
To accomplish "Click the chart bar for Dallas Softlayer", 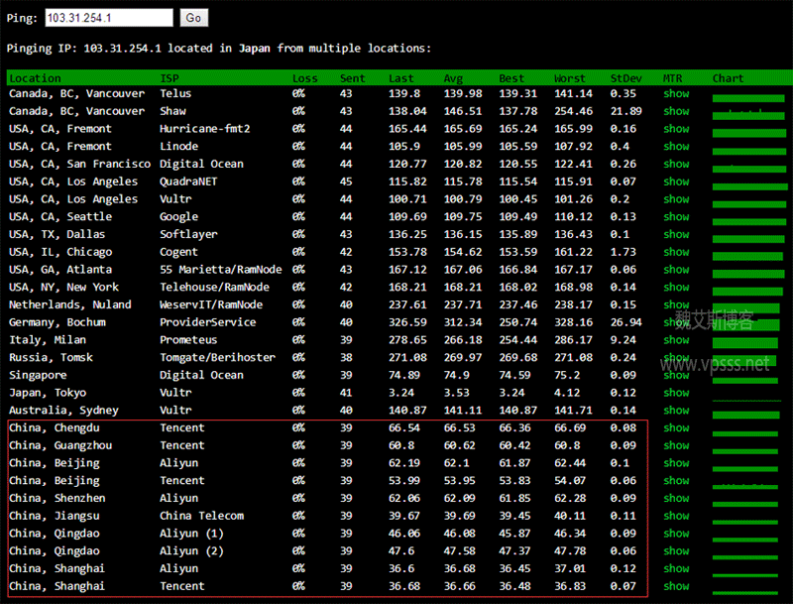I will click(748, 238).
